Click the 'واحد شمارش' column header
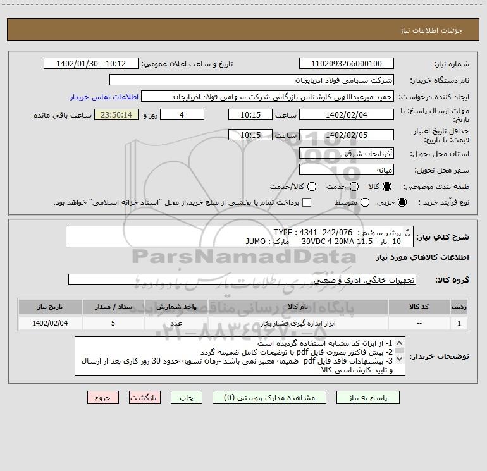 click(176, 307)
